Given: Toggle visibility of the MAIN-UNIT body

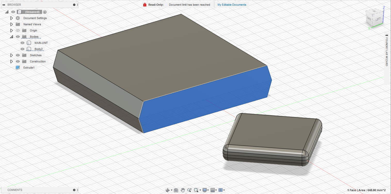Looking at the screenshot, I should point(22,43).
